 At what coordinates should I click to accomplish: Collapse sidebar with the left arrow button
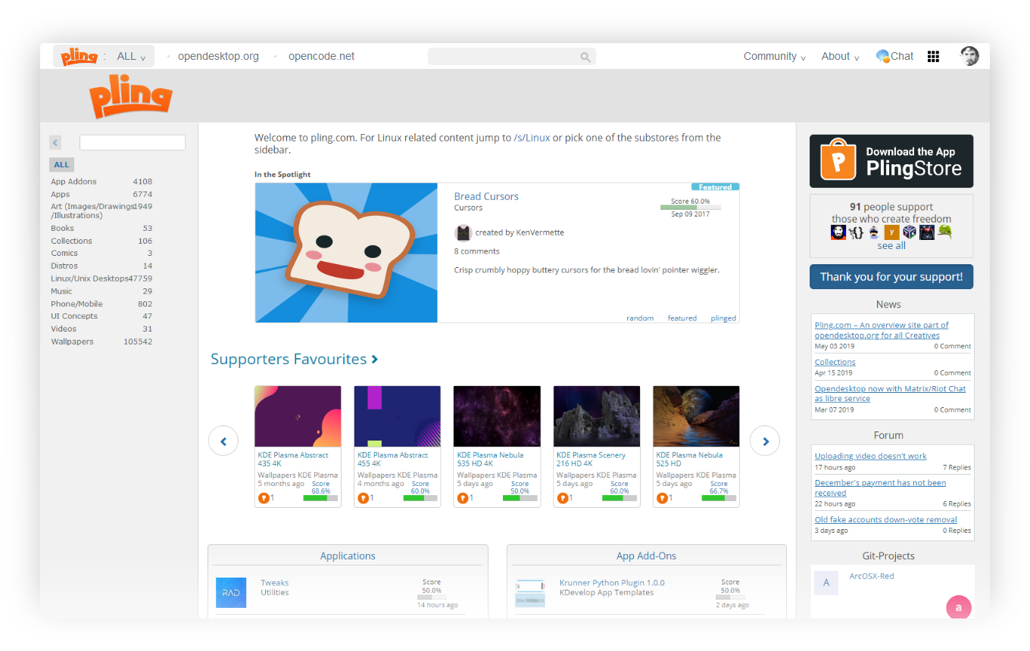(x=55, y=142)
